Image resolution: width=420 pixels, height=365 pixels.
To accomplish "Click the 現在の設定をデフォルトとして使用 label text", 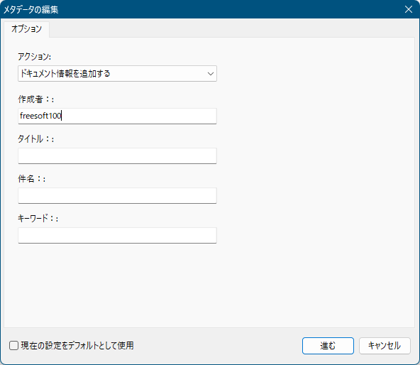I will (x=77, y=345).
